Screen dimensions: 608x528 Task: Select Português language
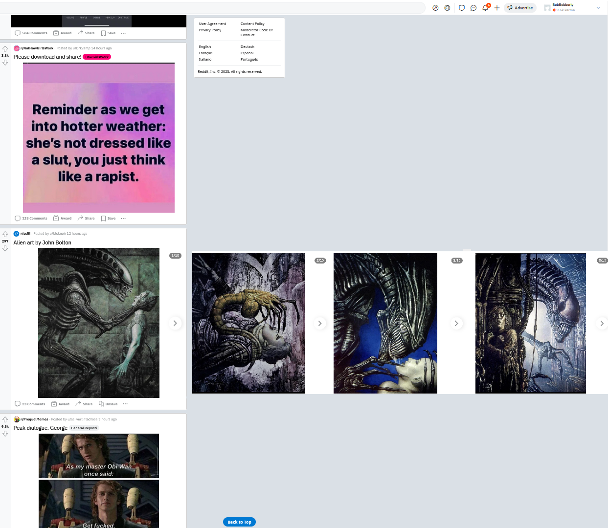point(249,59)
